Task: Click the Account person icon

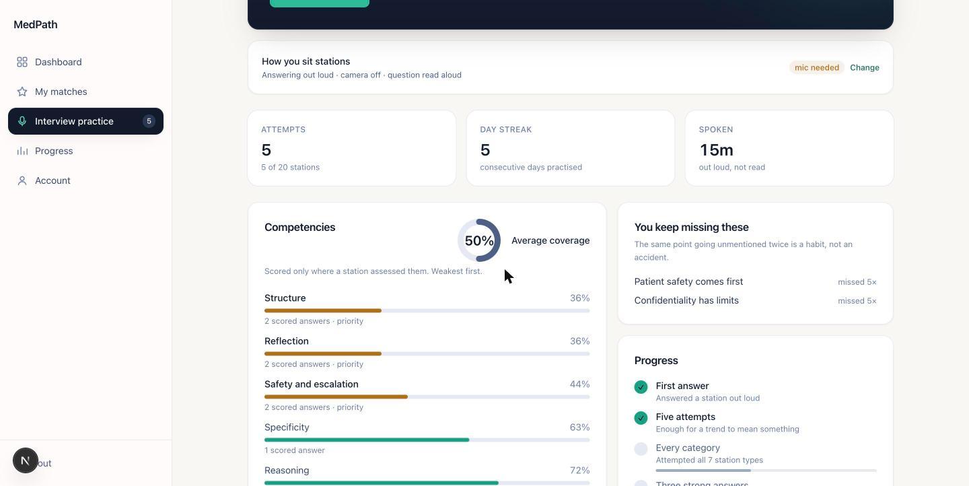Action: point(22,180)
